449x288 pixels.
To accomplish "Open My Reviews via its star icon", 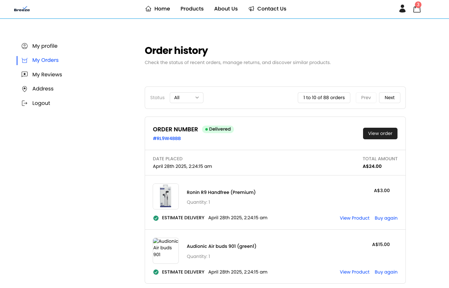I will (x=24, y=74).
